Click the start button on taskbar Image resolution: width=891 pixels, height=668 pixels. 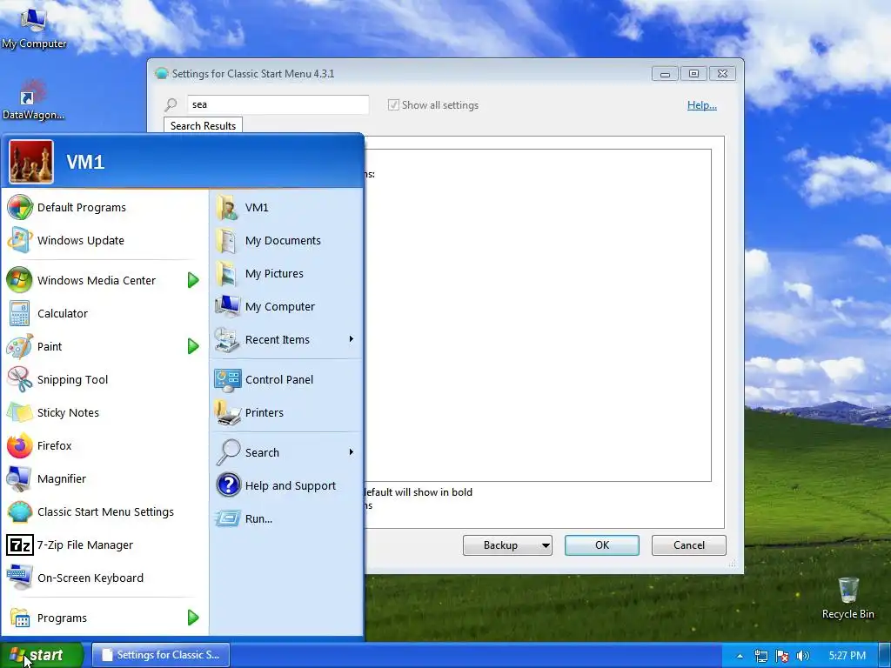tap(42, 655)
